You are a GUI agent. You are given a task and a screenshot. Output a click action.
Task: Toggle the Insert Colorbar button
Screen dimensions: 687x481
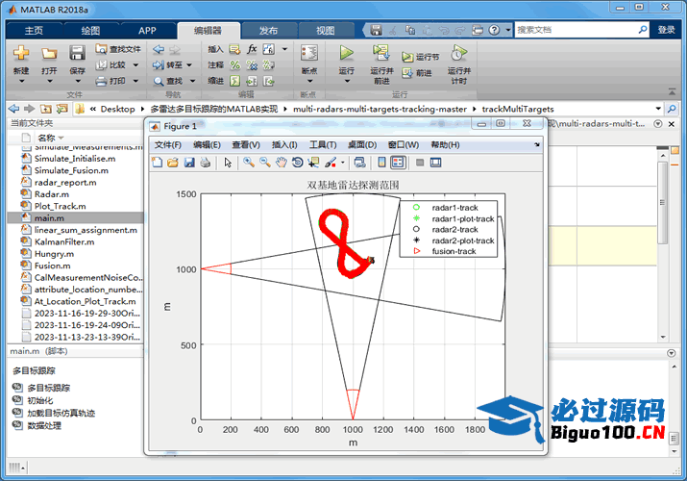pos(381,163)
